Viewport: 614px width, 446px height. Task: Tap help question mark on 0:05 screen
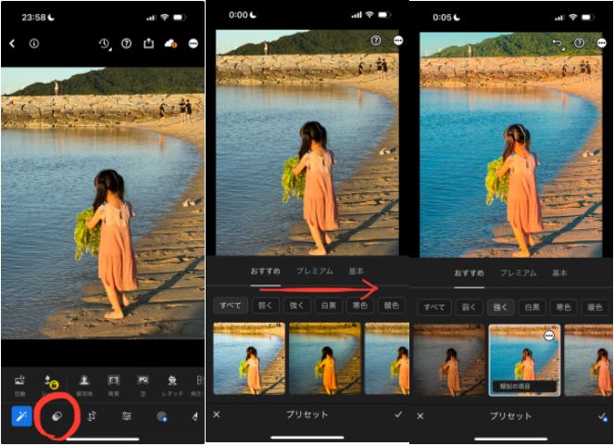579,43
